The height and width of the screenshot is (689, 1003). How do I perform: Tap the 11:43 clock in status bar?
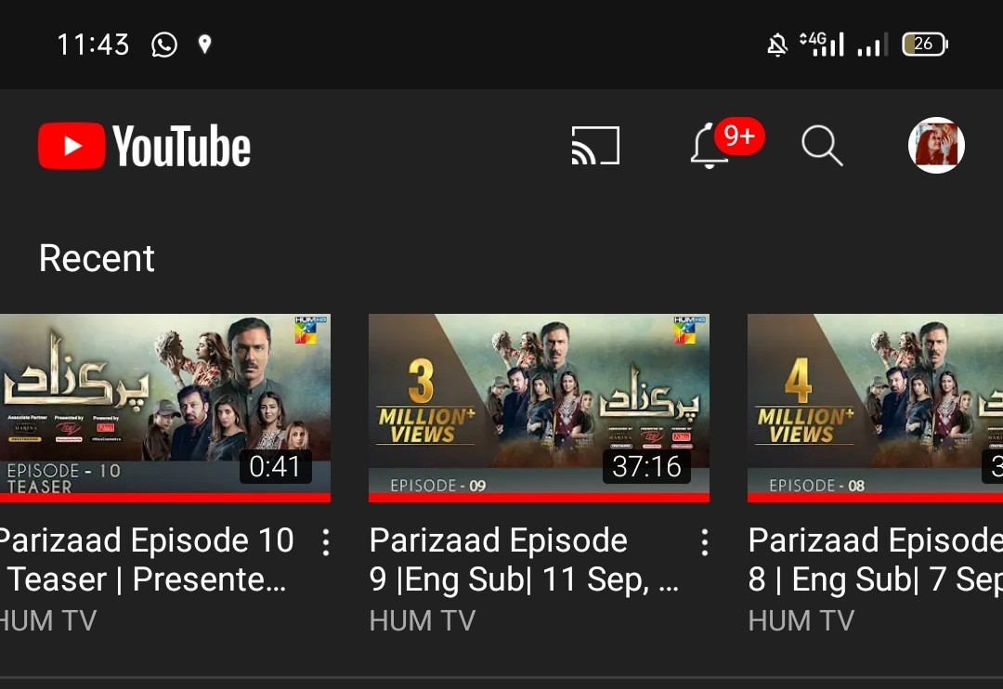[x=94, y=45]
